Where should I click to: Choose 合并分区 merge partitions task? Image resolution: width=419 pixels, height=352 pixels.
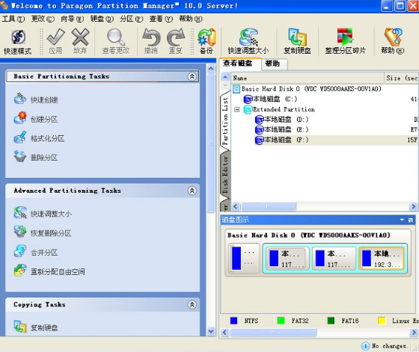point(36,252)
